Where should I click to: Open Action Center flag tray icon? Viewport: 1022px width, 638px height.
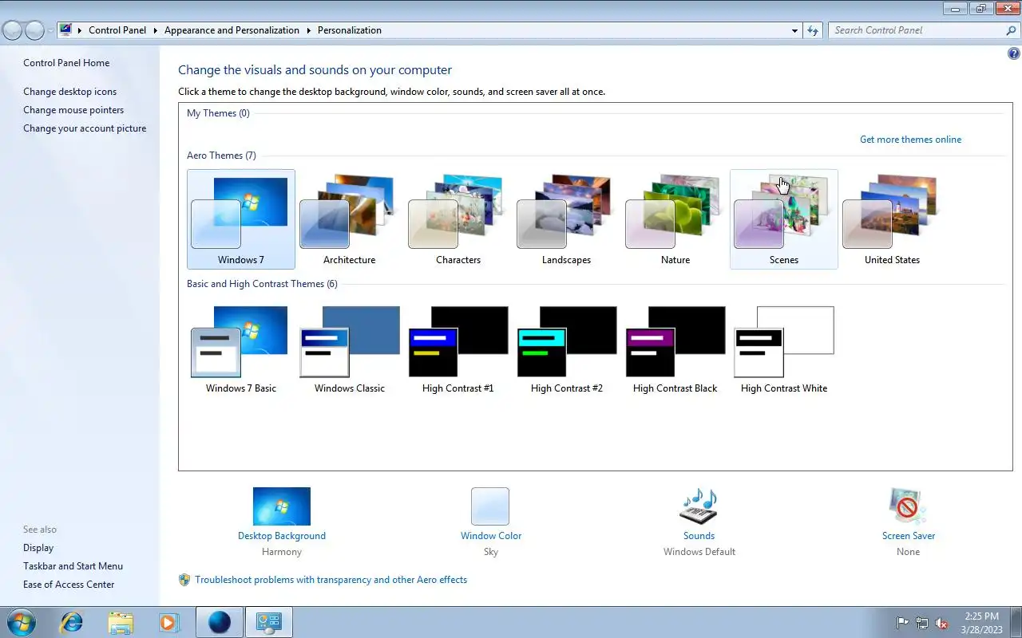click(903, 623)
